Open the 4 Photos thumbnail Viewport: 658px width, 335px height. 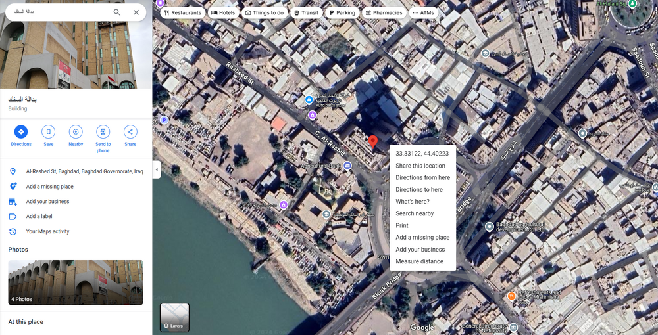[x=76, y=282]
